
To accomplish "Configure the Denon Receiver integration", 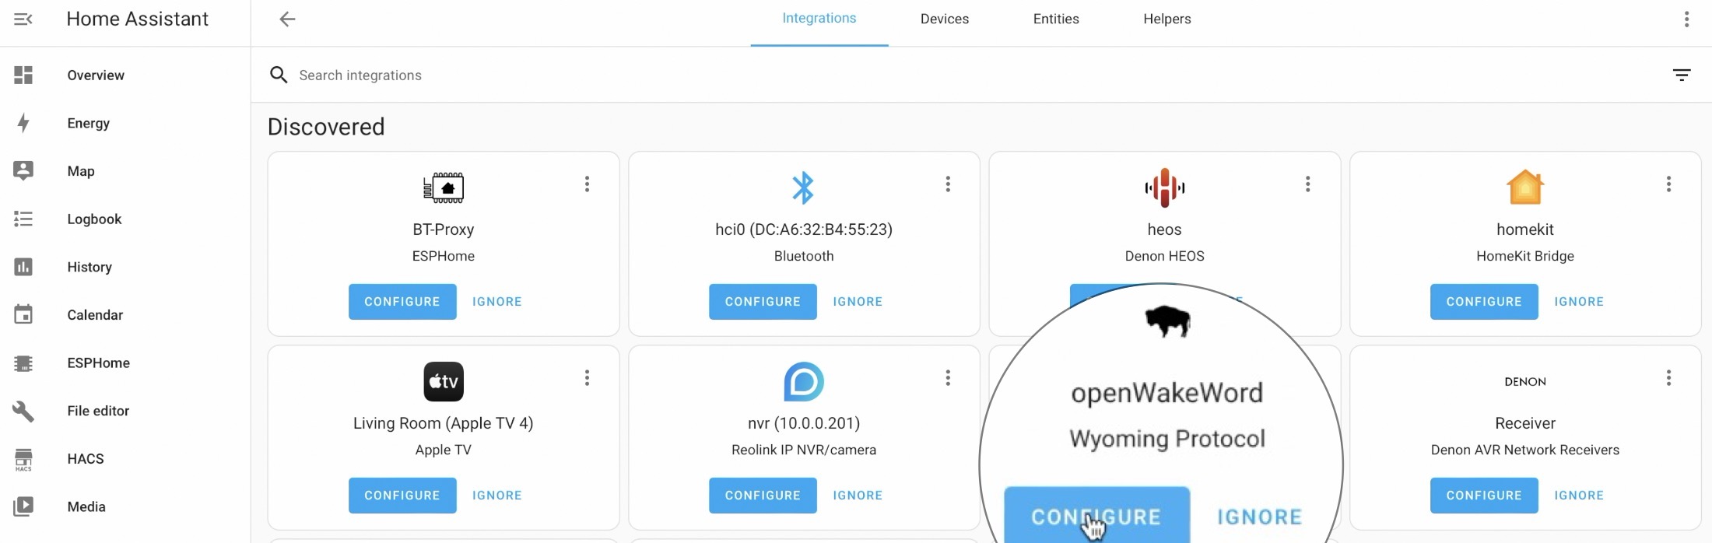I will tap(1484, 496).
